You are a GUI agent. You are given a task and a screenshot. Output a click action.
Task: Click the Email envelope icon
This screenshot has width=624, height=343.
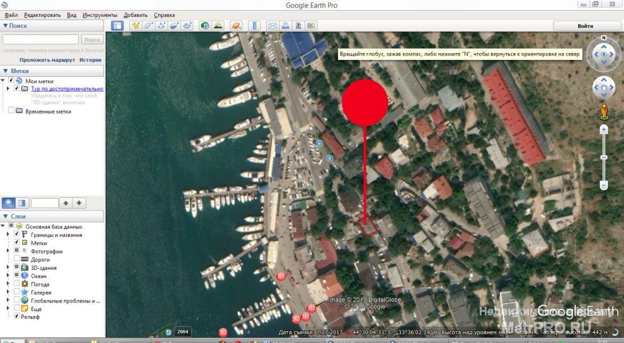coord(272,26)
